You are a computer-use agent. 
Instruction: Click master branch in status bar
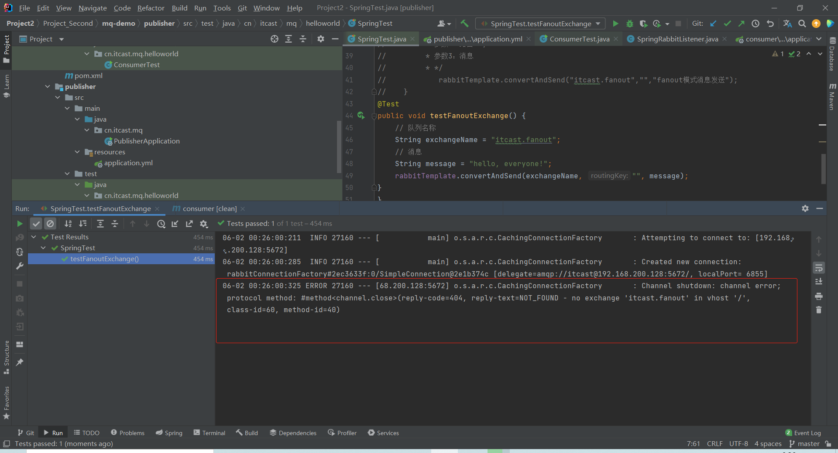click(x=804, y=444)
